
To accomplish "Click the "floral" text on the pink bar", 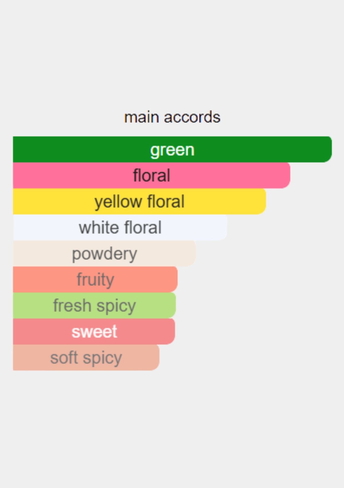I will pos(151,175).
